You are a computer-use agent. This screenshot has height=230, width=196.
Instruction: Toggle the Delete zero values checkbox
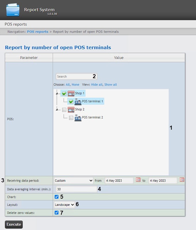click(57, 213)
